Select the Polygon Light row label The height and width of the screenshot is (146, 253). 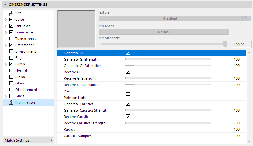pos(75,98)
